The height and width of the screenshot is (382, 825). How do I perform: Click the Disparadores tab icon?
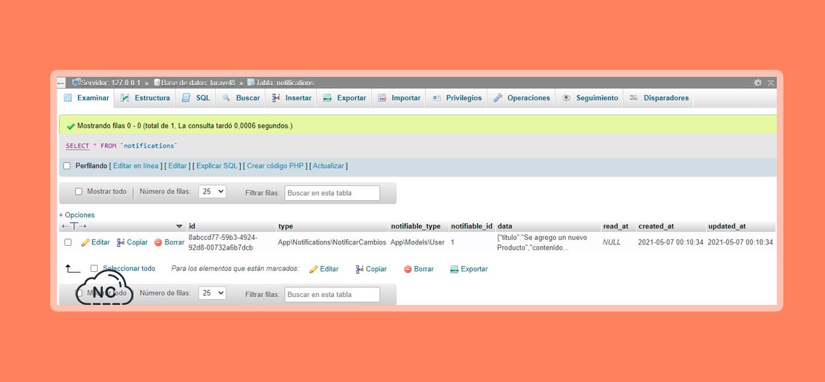(634, 98)
